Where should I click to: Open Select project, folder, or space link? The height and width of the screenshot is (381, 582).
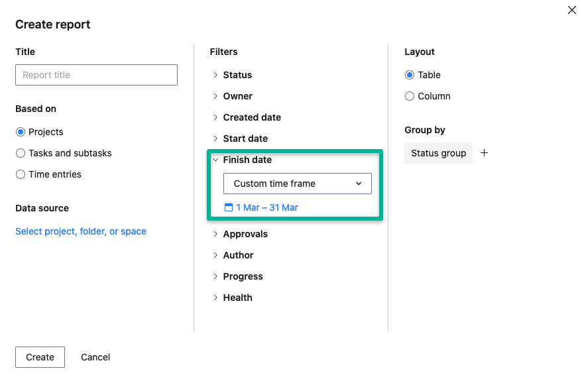(x=81, y=231)
